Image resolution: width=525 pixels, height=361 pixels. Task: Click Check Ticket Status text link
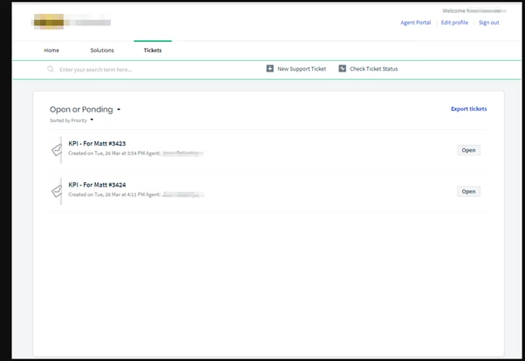[x=373, y=69]
